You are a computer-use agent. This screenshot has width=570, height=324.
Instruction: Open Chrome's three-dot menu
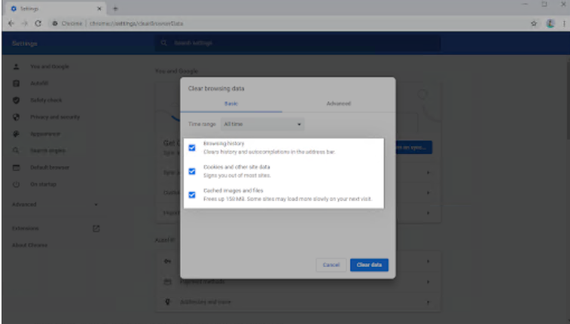[562, 23]
